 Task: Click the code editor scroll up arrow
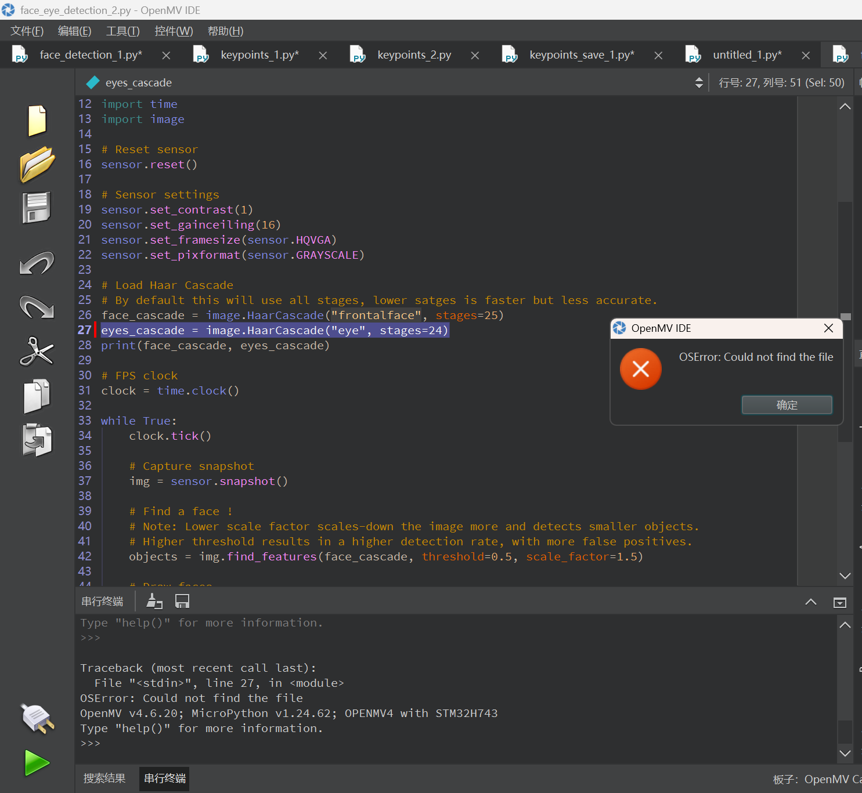pyautogui.click(x=845, y=106)
